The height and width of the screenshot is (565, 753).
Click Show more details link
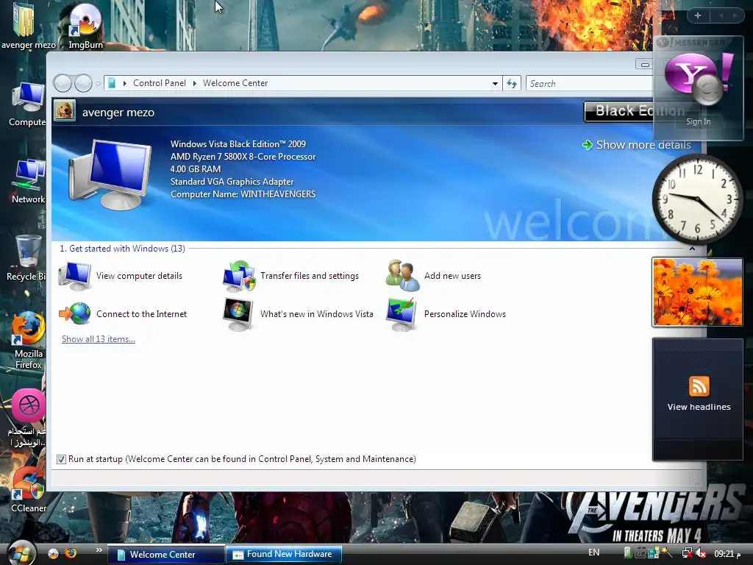[637, 145]
